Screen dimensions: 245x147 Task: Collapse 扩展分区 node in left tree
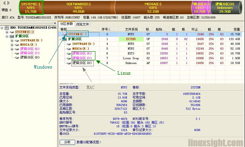(7, 36)
